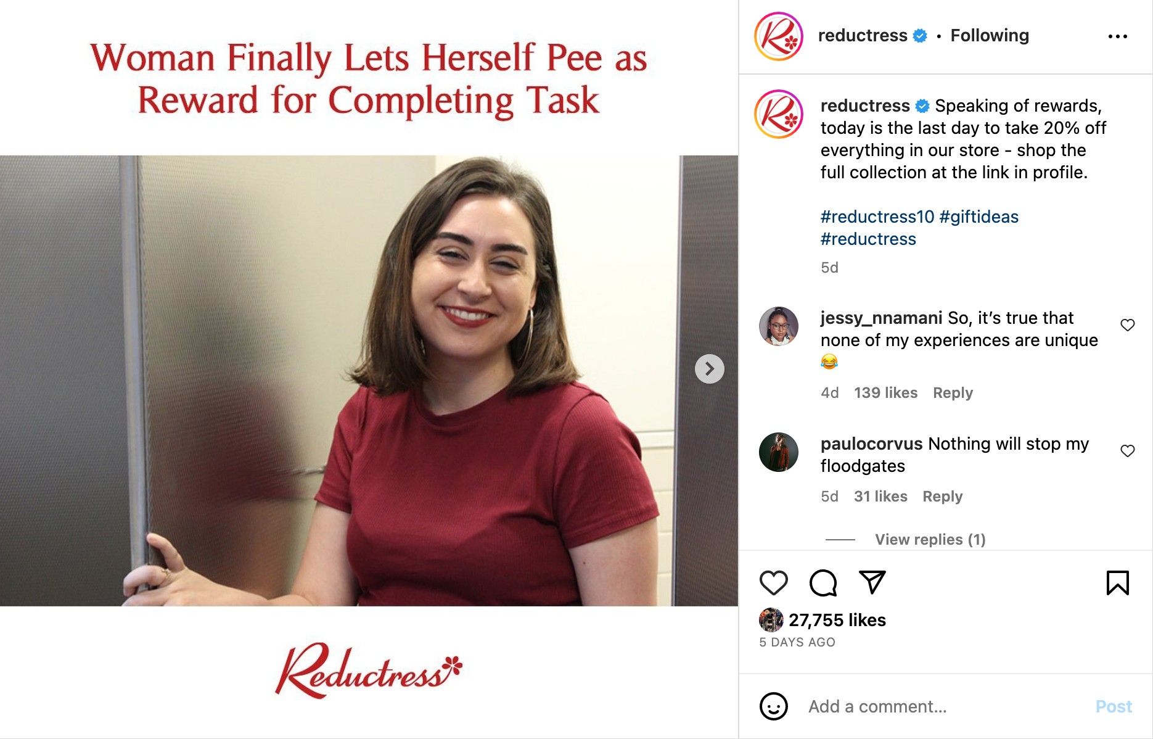This screenshot has height=739, width=1153.
Task: Reply to jessy_nnamani's comment
Action: point(953,393)
